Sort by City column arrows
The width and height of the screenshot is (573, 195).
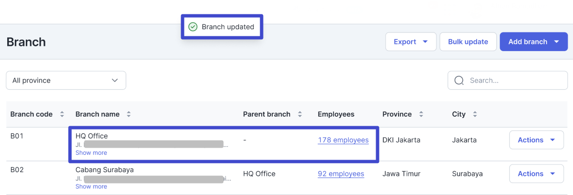475,114
